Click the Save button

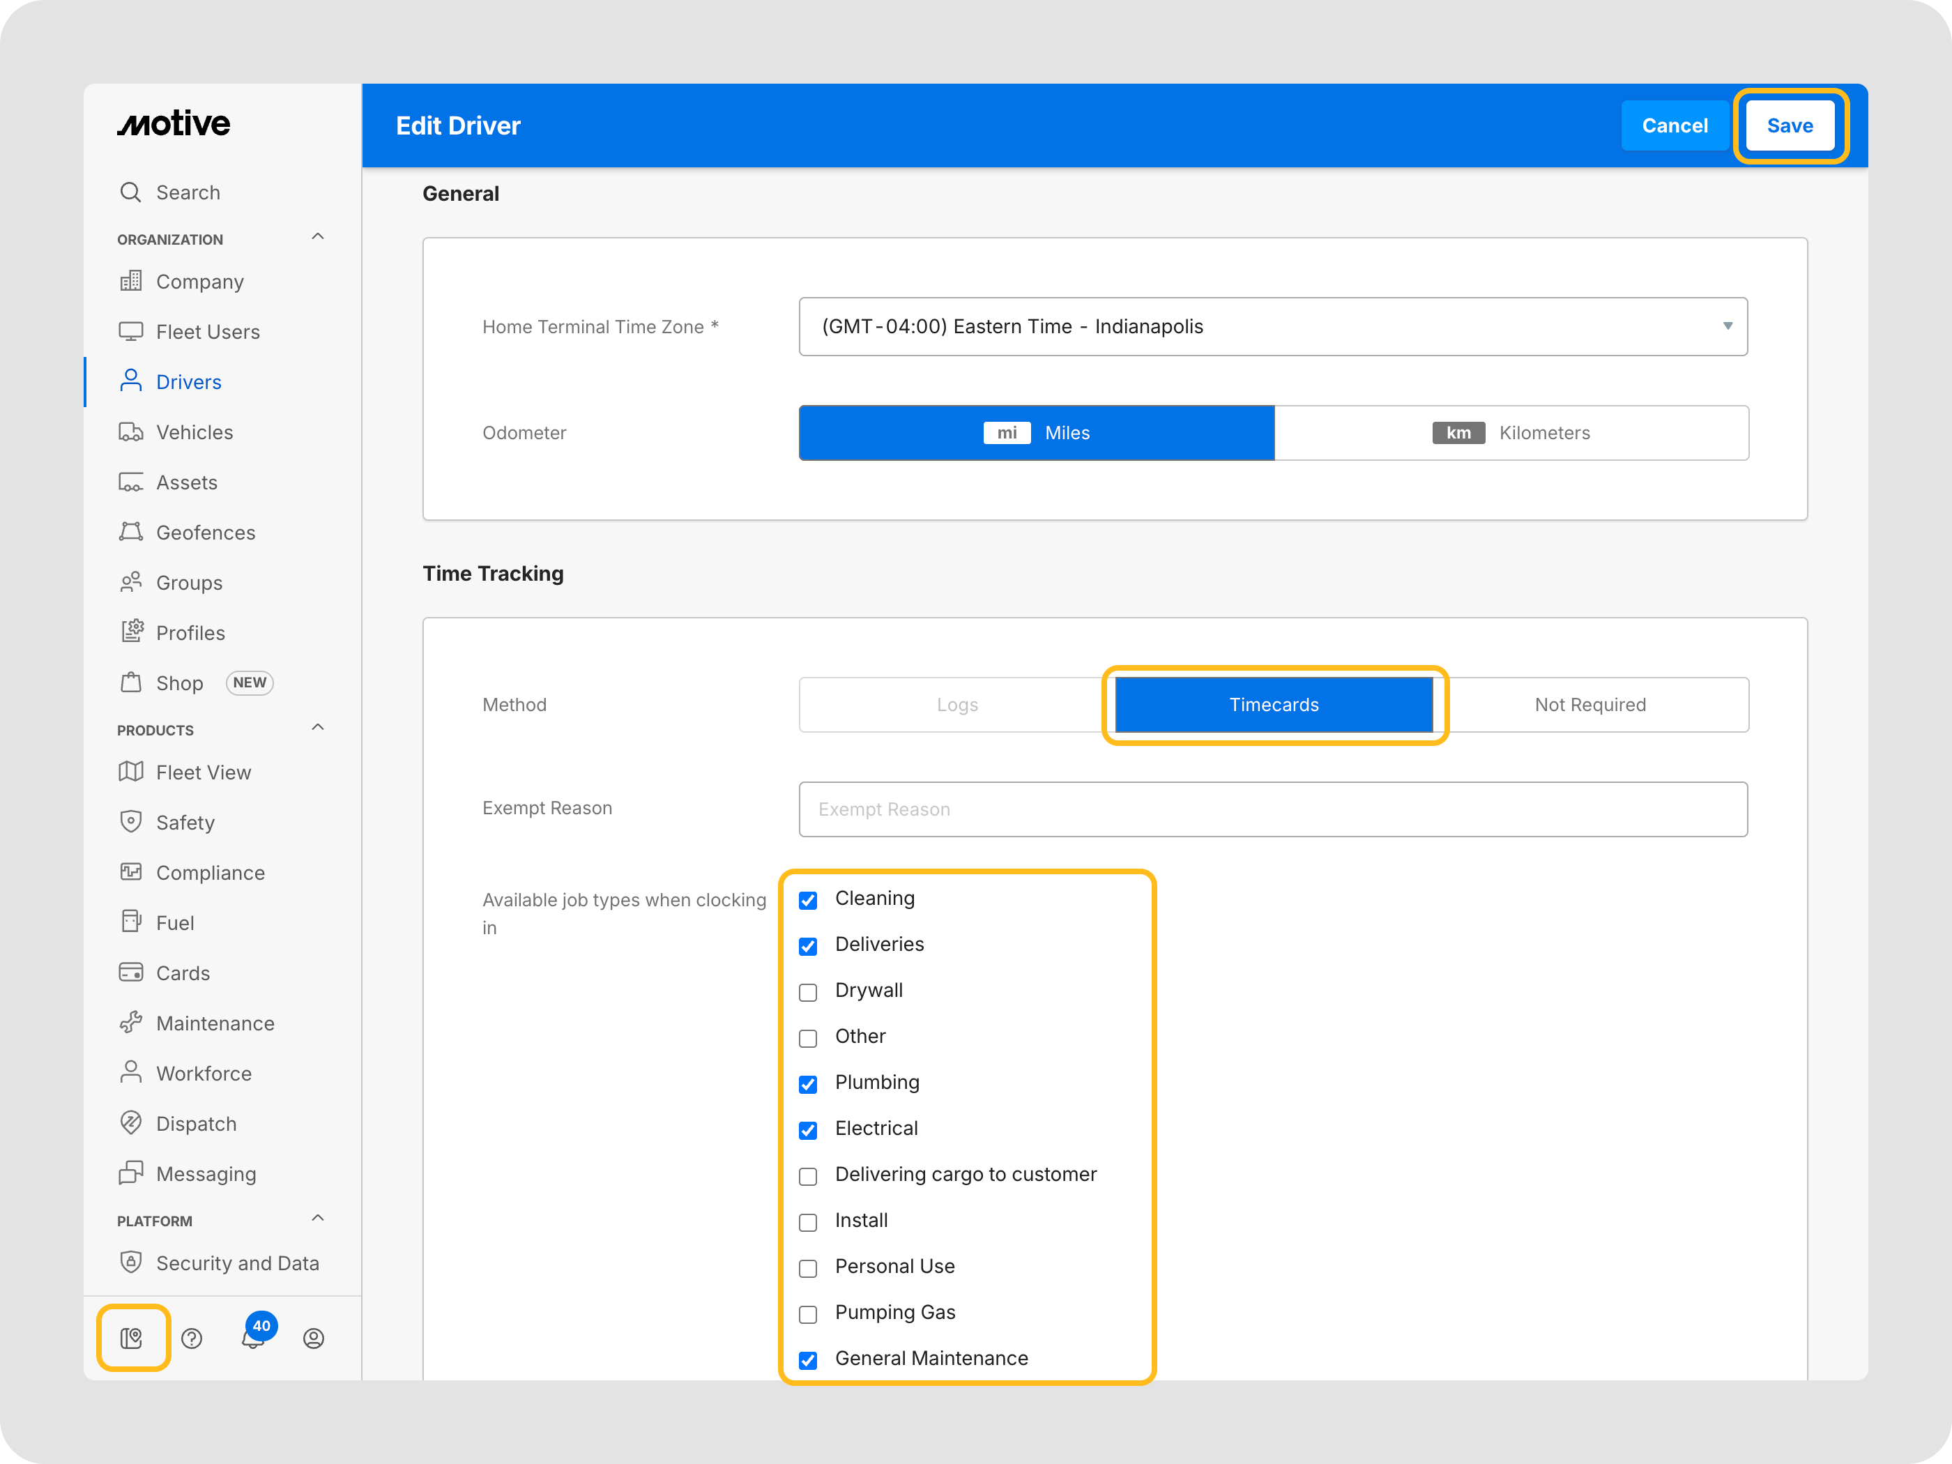[x=1789, y=125]
